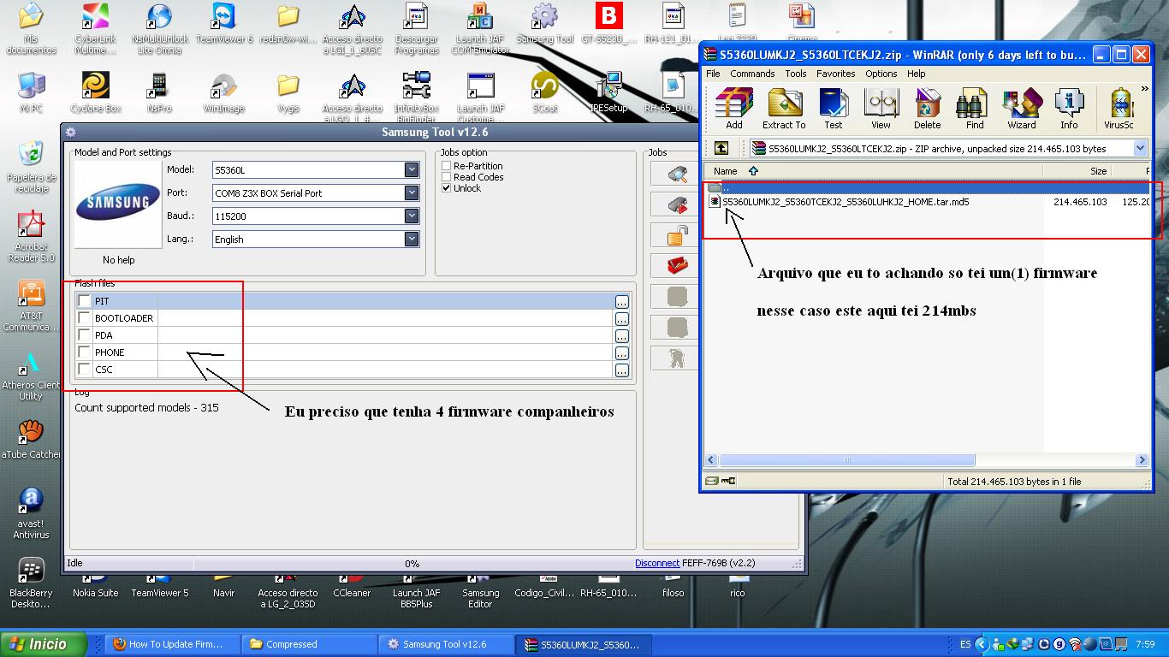Open the Model dropdown showing S5360L
Viewport: 1169px width, 657px height.
click(x=411, y=169)
